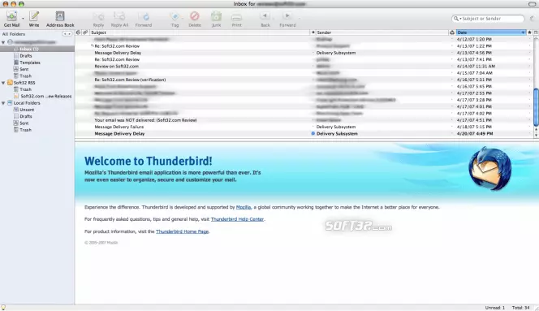
Task: Click the Back navigation icon
Action: (265, 15)
